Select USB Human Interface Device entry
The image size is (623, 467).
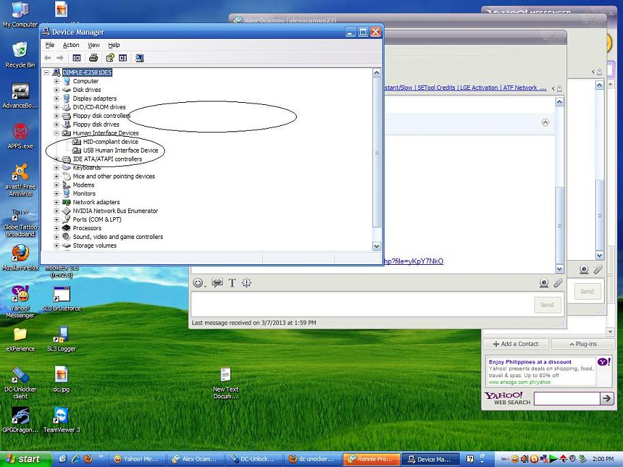point(121,150)
